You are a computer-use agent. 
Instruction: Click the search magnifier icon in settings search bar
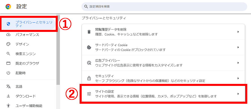point(86,7)
